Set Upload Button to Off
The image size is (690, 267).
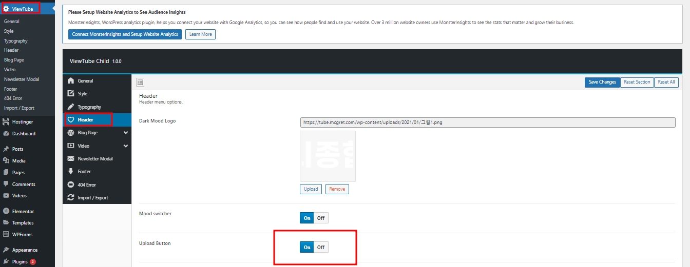pyautogui.click(x=321, y=247)
